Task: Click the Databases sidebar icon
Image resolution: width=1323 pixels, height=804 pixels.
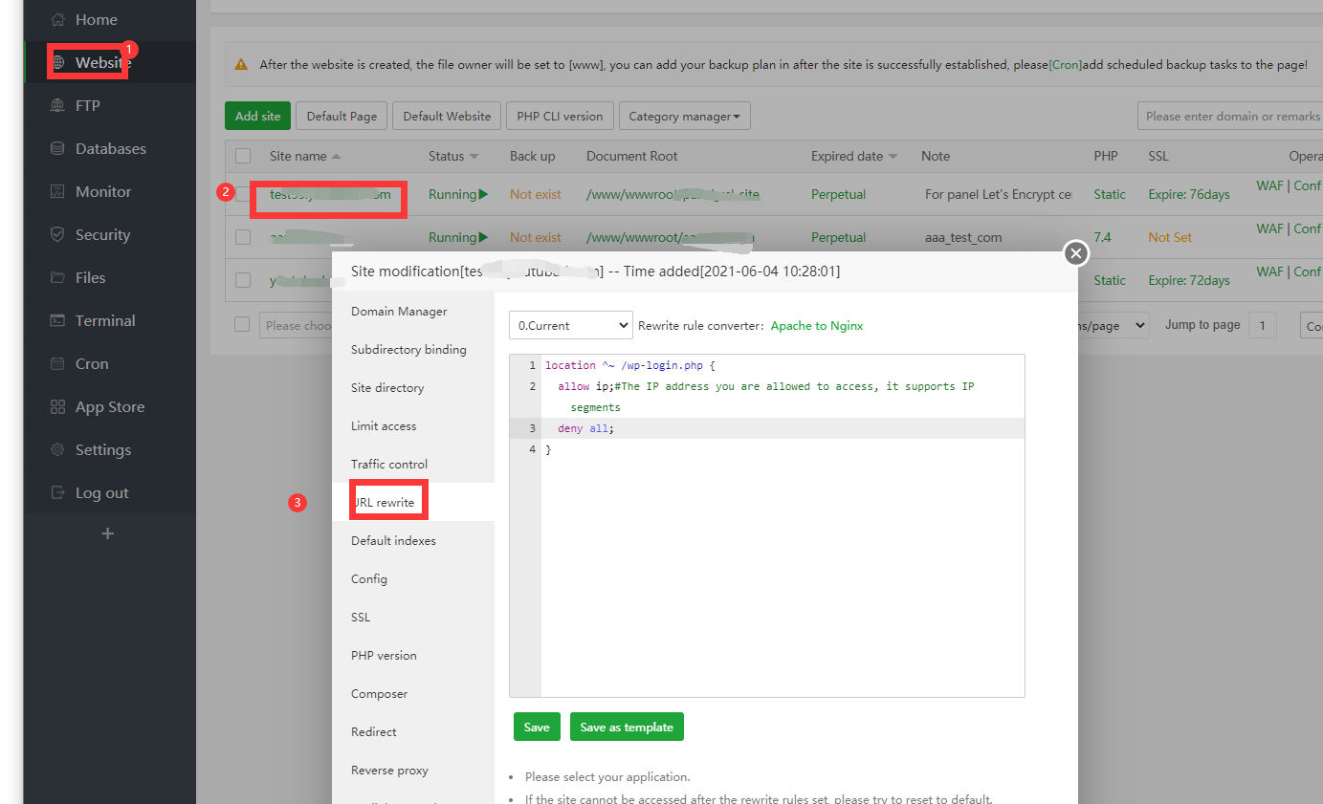Action: pyautogui.click(x=58, y=149)
